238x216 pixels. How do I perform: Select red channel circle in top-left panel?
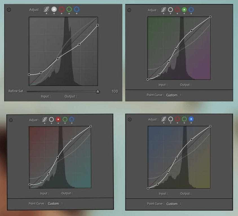pyautogui.click(x=61, y=9)
